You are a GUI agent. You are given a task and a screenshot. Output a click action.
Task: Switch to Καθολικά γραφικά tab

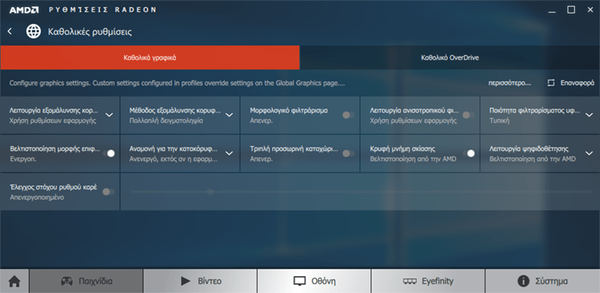pyautogui.click(x=150, y=57)
